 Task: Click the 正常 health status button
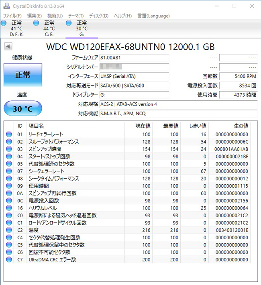point(23,75)
